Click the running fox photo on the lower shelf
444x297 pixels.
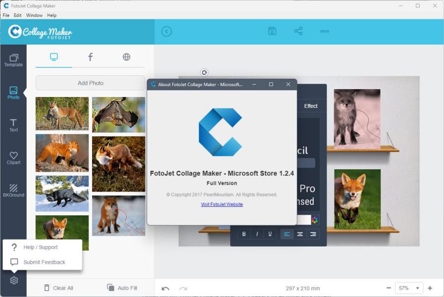[x=357, y=199]
